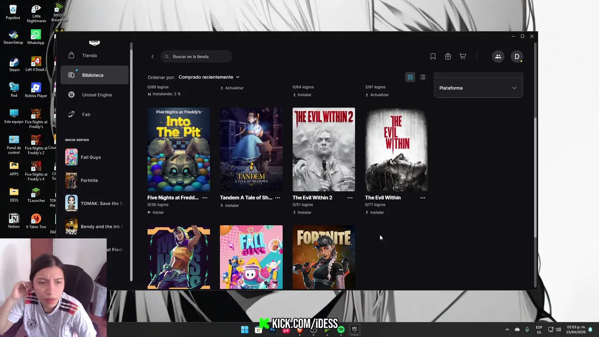Select the Papelera desktop icon
599x337 pixels.
pyautogui.click(x=13, y=13)
